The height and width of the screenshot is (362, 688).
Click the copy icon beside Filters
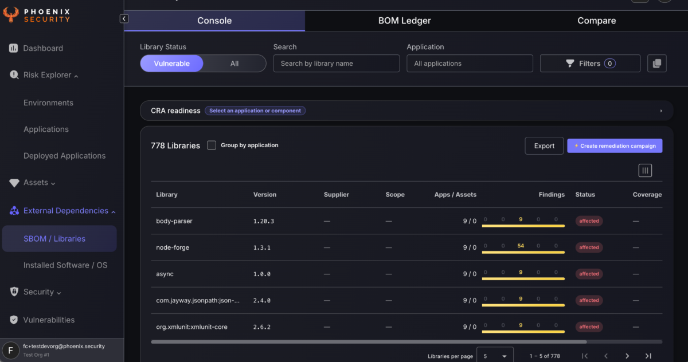pos(657,64)
